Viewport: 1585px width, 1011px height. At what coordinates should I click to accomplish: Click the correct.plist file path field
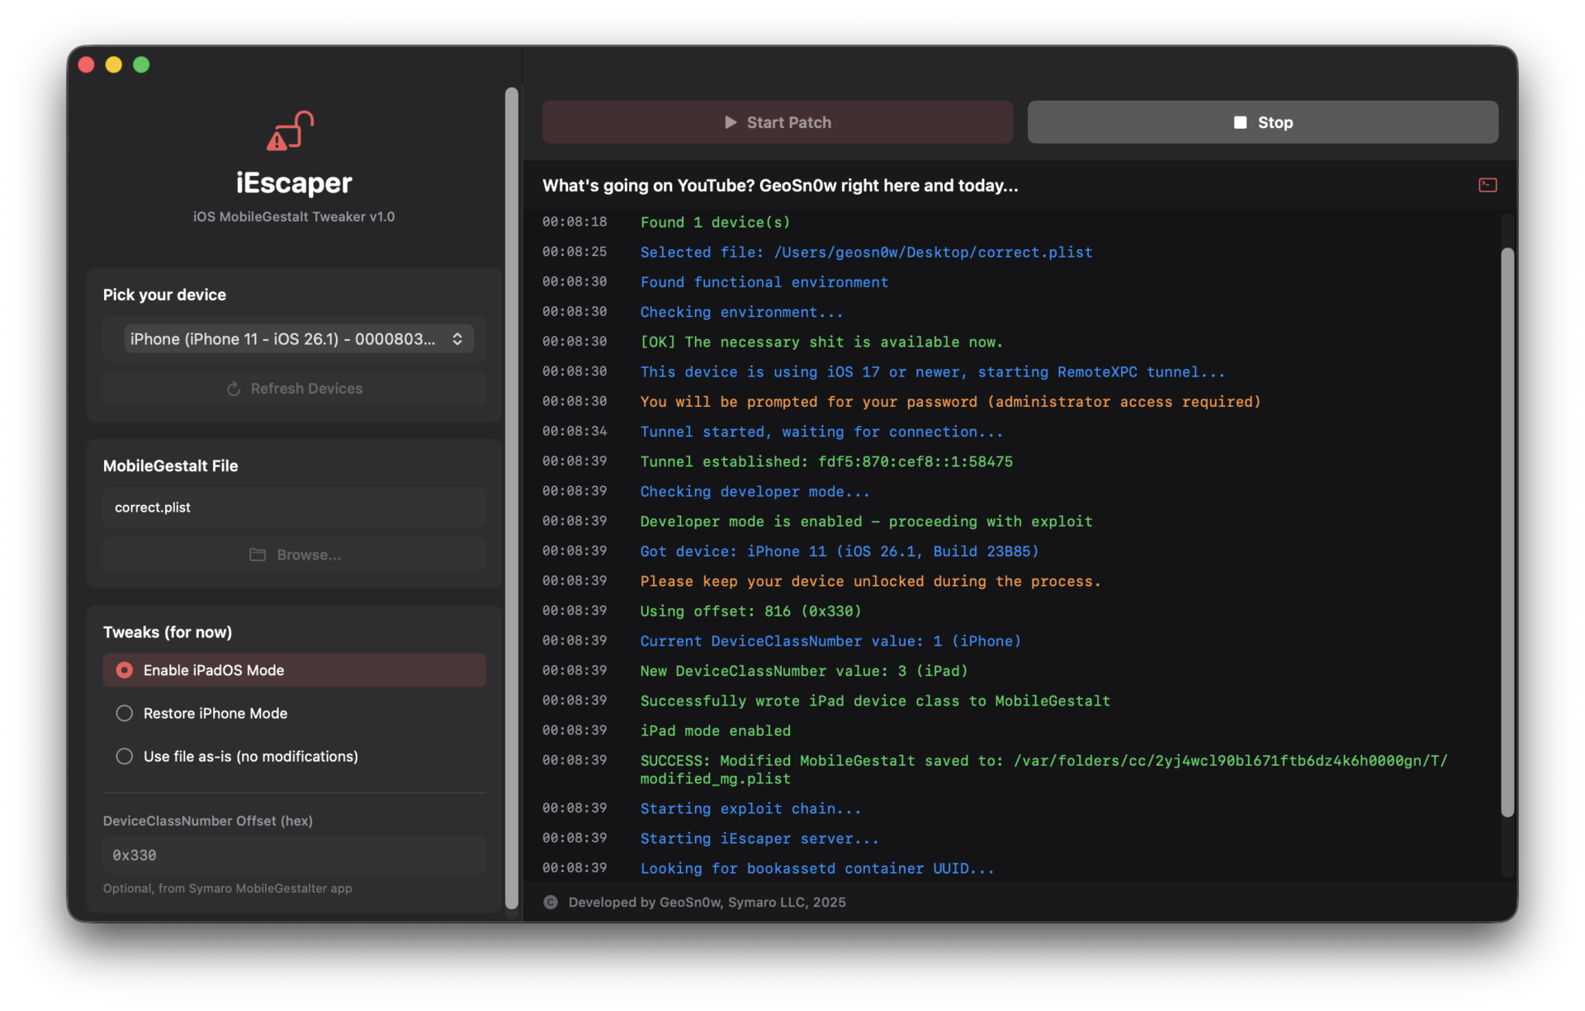click(x=295, y=508)
